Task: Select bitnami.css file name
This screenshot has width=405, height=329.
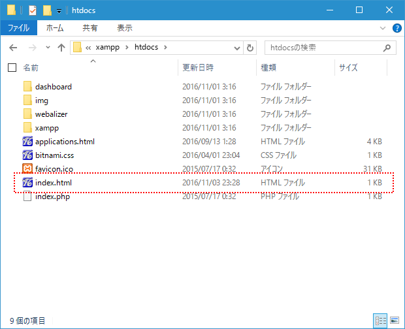Action: pos(54,155)
